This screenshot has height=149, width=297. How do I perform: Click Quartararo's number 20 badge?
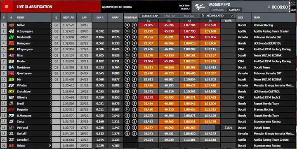(11, 73)
